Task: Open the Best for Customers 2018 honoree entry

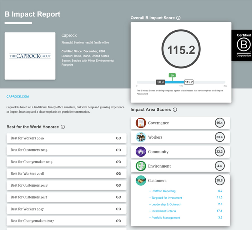Action: coord(67,185)
